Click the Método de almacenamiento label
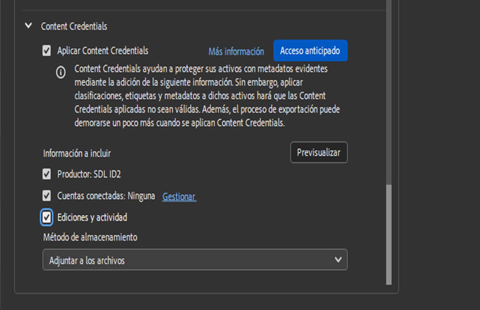480x310 pixels. point(90,237)
